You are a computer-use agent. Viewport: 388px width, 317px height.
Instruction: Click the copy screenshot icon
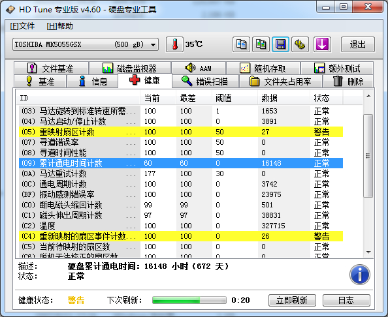click(x=261, y=44)
